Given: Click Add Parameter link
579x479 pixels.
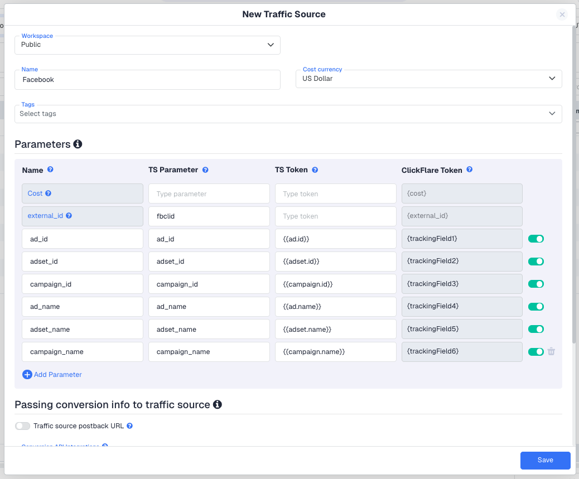Looking at the screenshot, I should [52, 375].
